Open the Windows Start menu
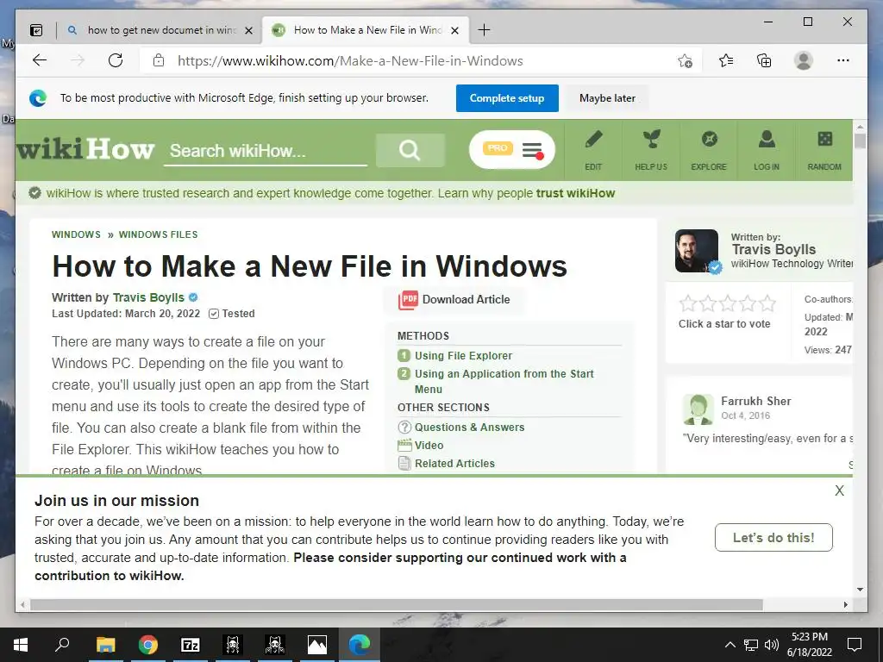 pos(21,645)
